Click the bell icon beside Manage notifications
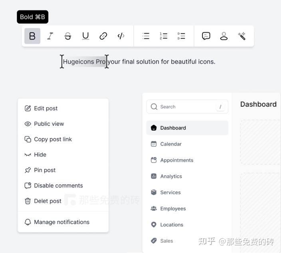This screenshot has width=281, height=253. (28, 222)
